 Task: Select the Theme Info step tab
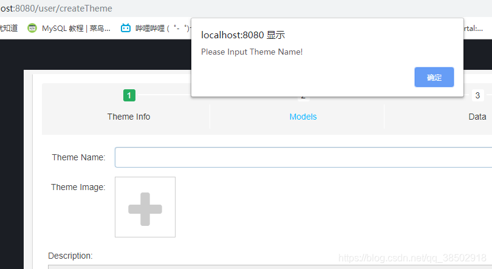[129, 117]
